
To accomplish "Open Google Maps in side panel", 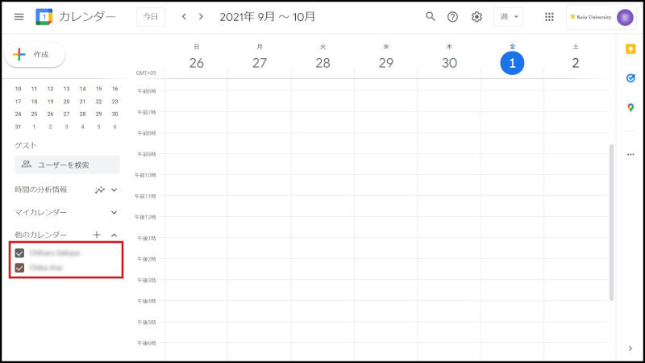I will 630,108.
